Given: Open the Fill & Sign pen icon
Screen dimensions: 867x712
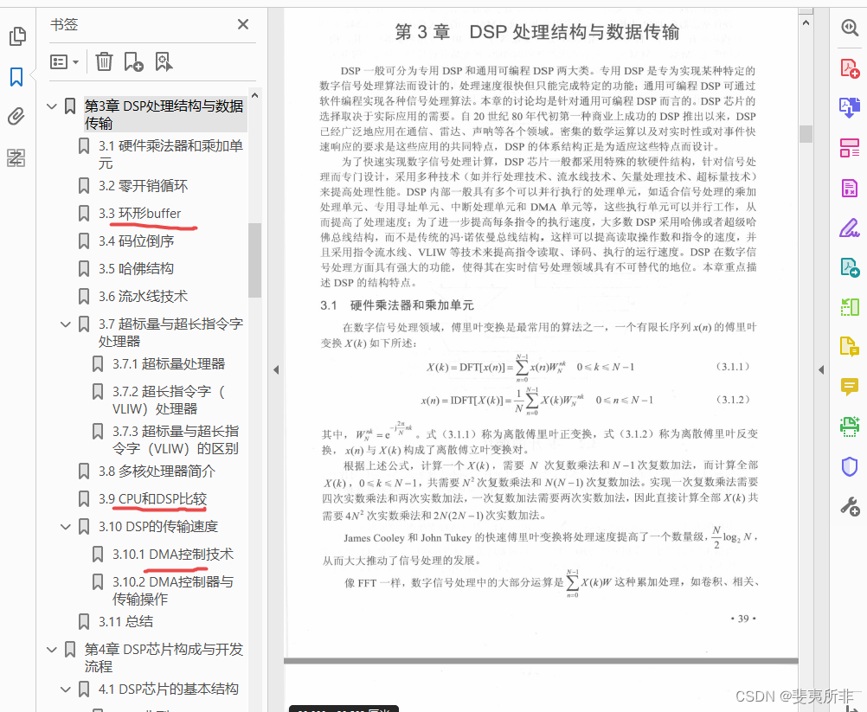Looking at the screenshot, I should pyautogui.click(x=850, y=228).
